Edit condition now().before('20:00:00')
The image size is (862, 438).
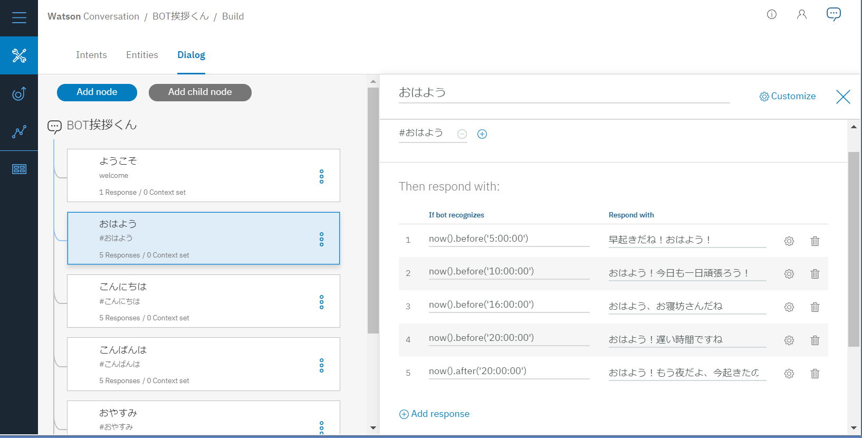[509, 338]
